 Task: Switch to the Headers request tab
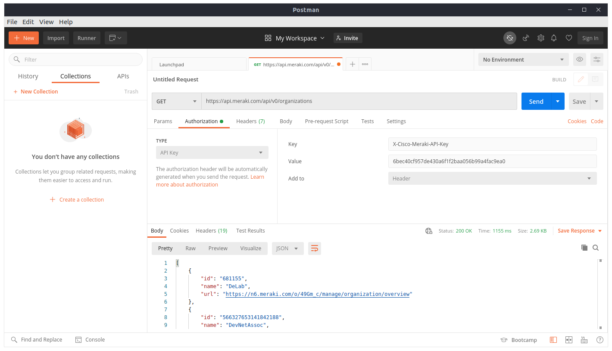coord(250,121)
